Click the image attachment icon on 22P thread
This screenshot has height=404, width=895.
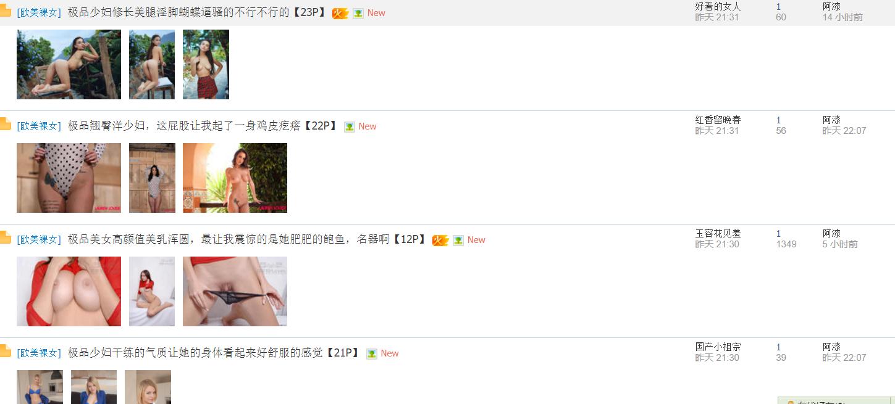350,126
